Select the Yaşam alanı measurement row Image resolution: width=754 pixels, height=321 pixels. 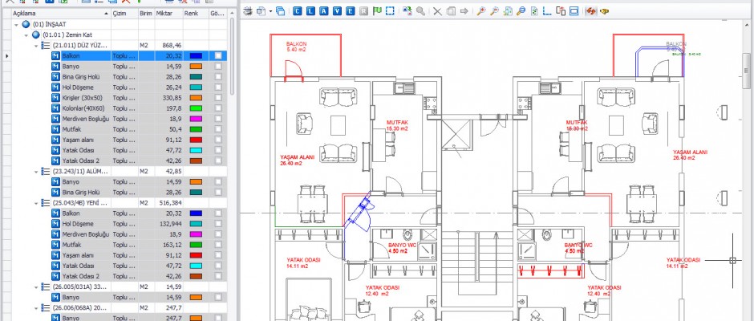click(x=82, y=140)
